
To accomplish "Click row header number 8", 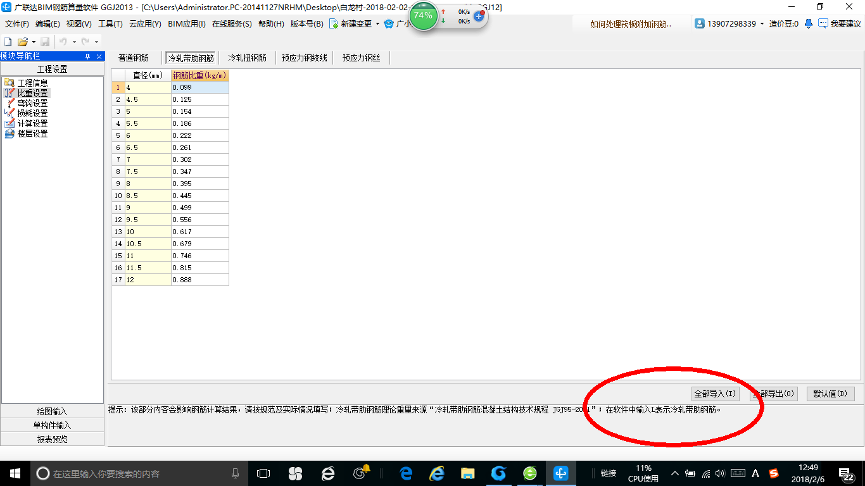I will [118, 171].
